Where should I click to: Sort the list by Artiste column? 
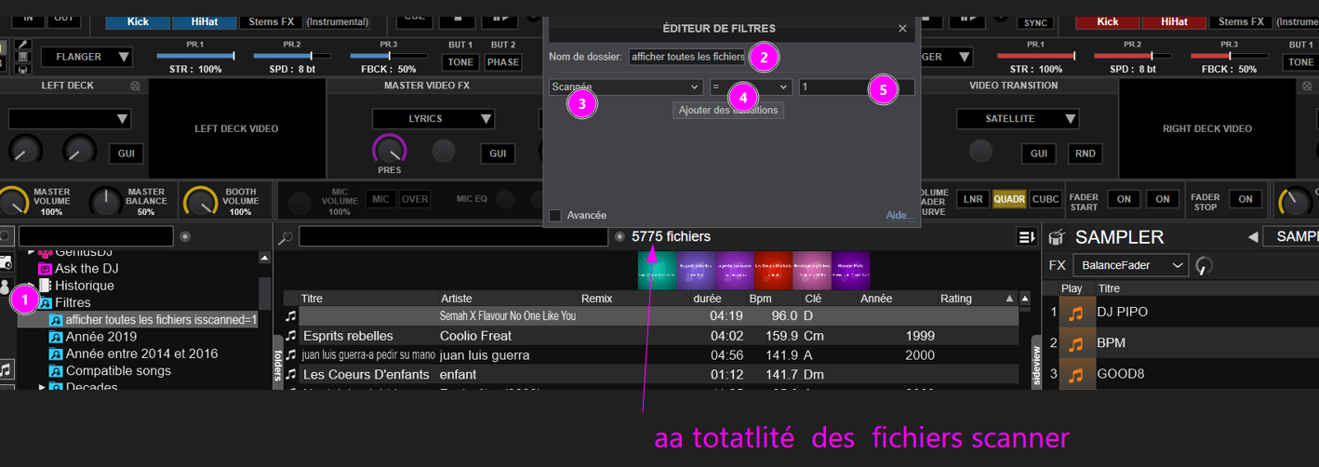click(508, 299)
